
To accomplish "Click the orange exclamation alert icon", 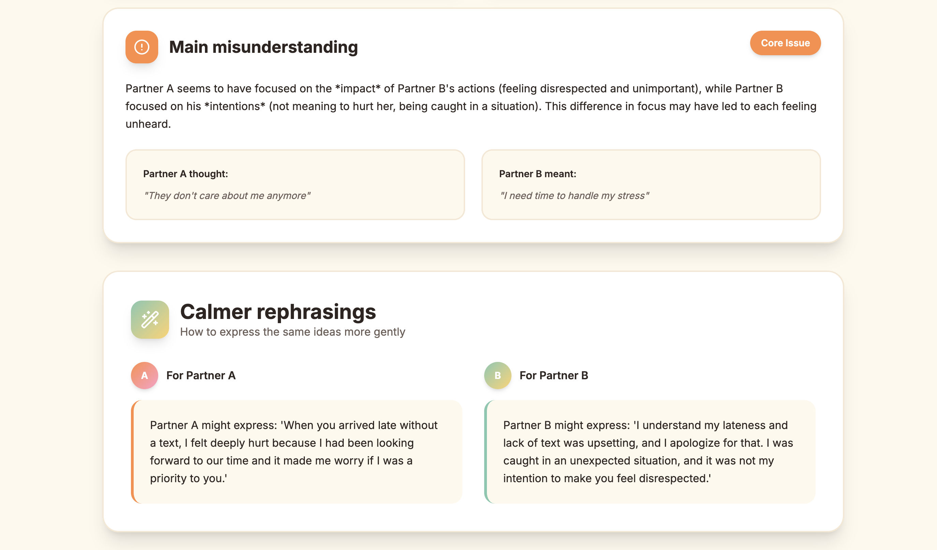I will (x=142, y=47).
